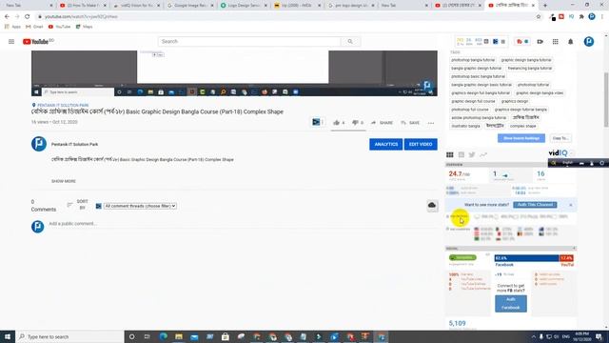Image resolution: width=609 pixels, height=343 pixels.
Task: Expand description with SHOW MORE
Action: point(64,181)
